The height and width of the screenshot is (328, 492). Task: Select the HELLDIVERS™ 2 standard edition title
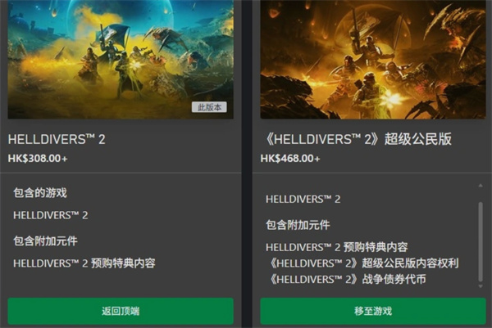(x=57, y=140)
